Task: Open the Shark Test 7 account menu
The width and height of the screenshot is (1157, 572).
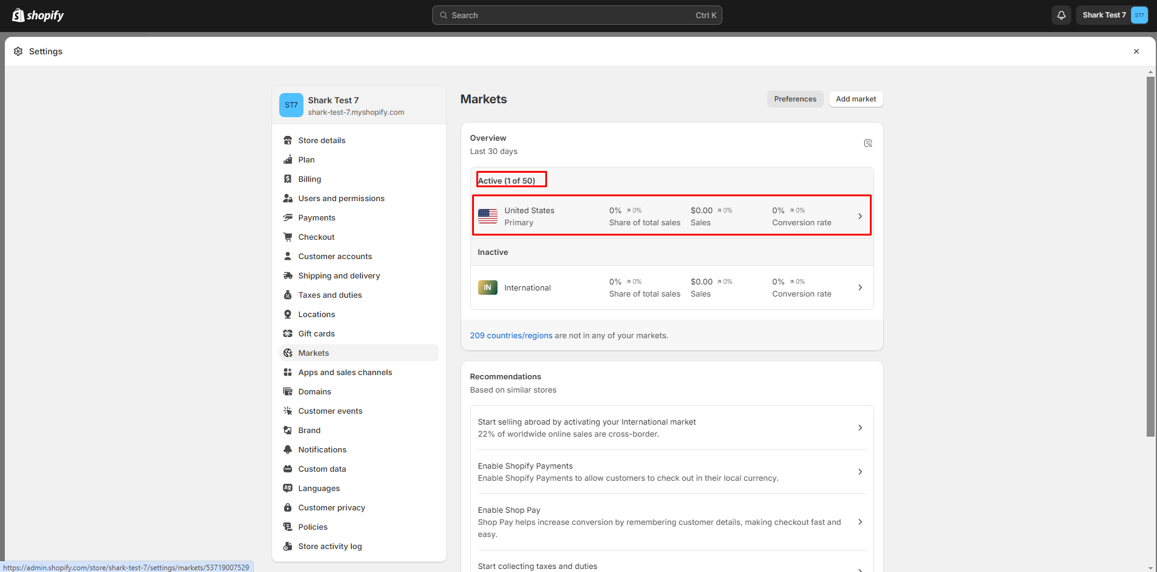Action: click(x=1112, y=15)
